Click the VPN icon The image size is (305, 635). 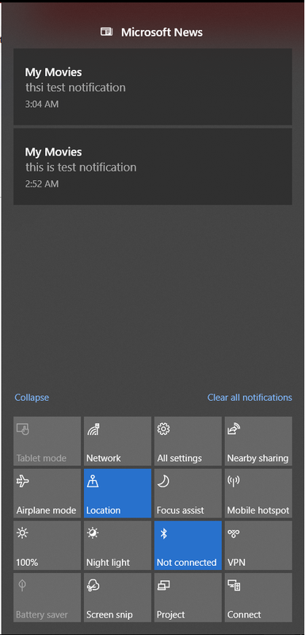(x=234, y=533)
